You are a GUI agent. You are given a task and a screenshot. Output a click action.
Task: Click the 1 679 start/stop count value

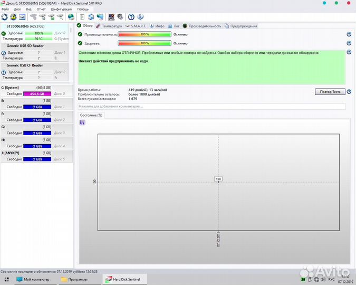(133, 99)
